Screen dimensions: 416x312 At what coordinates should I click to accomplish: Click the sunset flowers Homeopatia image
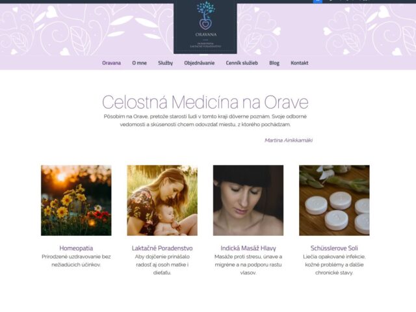coord(76,200)
